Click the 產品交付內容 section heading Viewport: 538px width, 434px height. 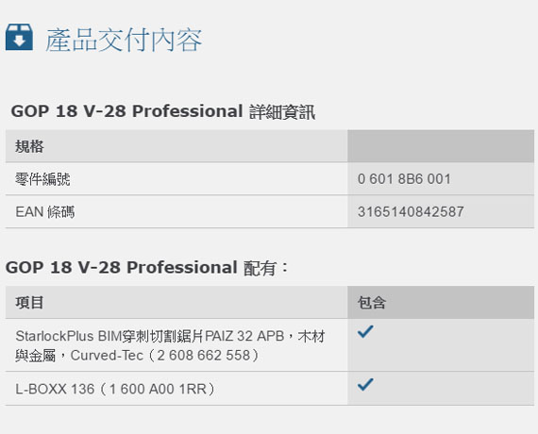click(124, 40)
